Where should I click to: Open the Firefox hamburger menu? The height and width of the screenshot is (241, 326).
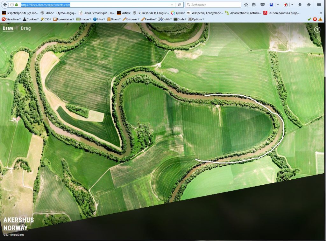coord(319,5)
